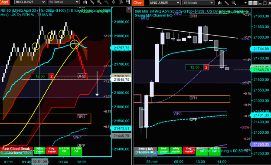Open the MNQ JUN25 instrument dropdown in right chart
The width and height of the screenshot is (271, 165).
point(164,3)
